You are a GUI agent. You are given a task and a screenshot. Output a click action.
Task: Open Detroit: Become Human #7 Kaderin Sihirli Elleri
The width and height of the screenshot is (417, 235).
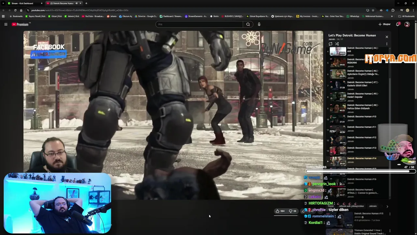358,86
